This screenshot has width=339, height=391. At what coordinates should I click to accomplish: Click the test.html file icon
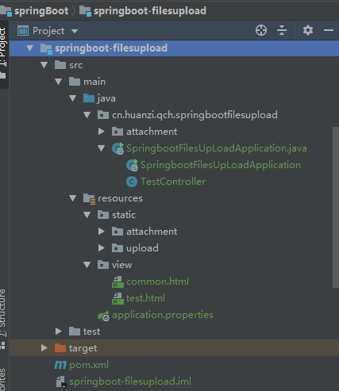[x=117, y=298]
